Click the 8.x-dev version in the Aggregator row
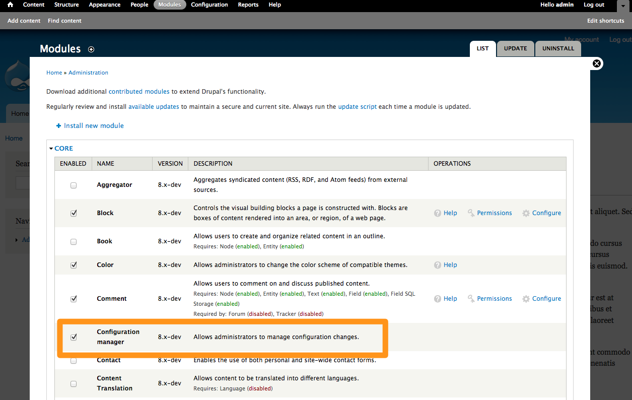 170,185
